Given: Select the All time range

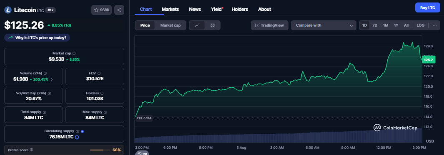Looking at the screenshot, I should [x=406, y=25].
